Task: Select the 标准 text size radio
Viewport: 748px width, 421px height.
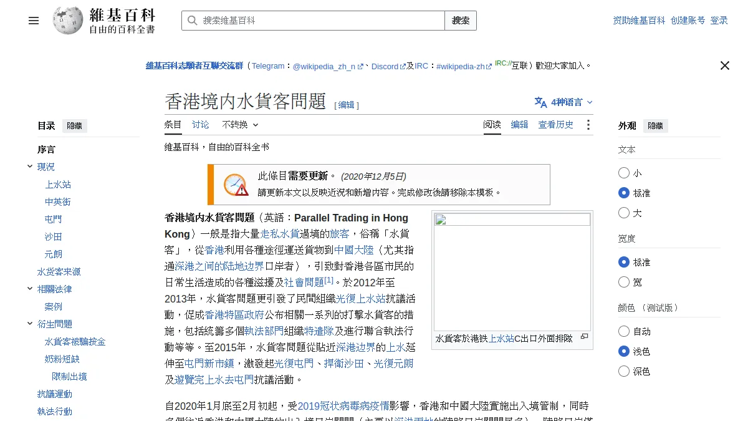Action: [624, 193]
